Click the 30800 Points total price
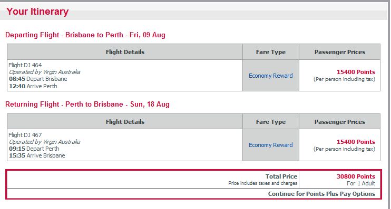The height and width of the screenshot is (209, 391). click(x=356, y=176)
